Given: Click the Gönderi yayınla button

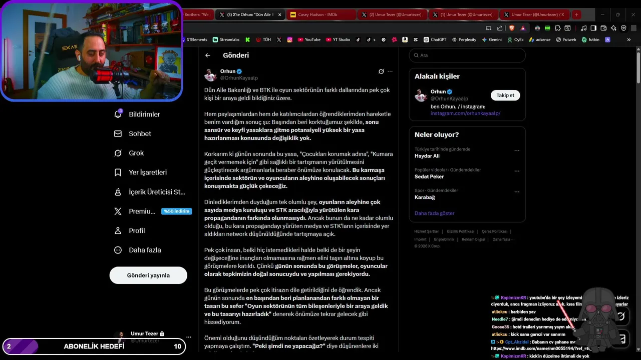Looking at the screenshot, I should [148, 275].
